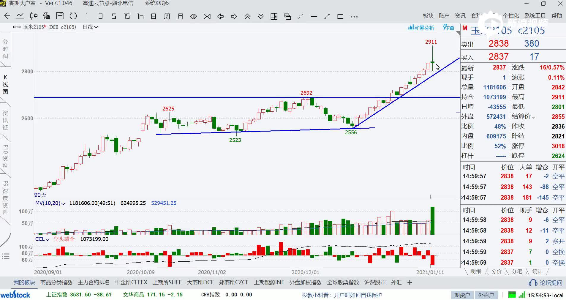Select the 大商所DCE bottom tab
Image resolution: width=566 pixels, height=300 pixels.
click(x=200, y=282)
